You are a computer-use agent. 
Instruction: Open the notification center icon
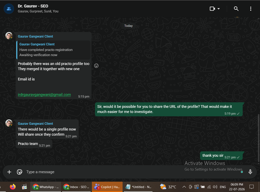click(x=251, y=187)
